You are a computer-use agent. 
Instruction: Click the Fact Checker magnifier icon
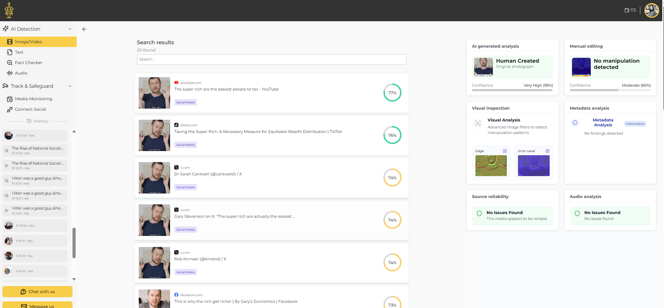pos(10,63)
